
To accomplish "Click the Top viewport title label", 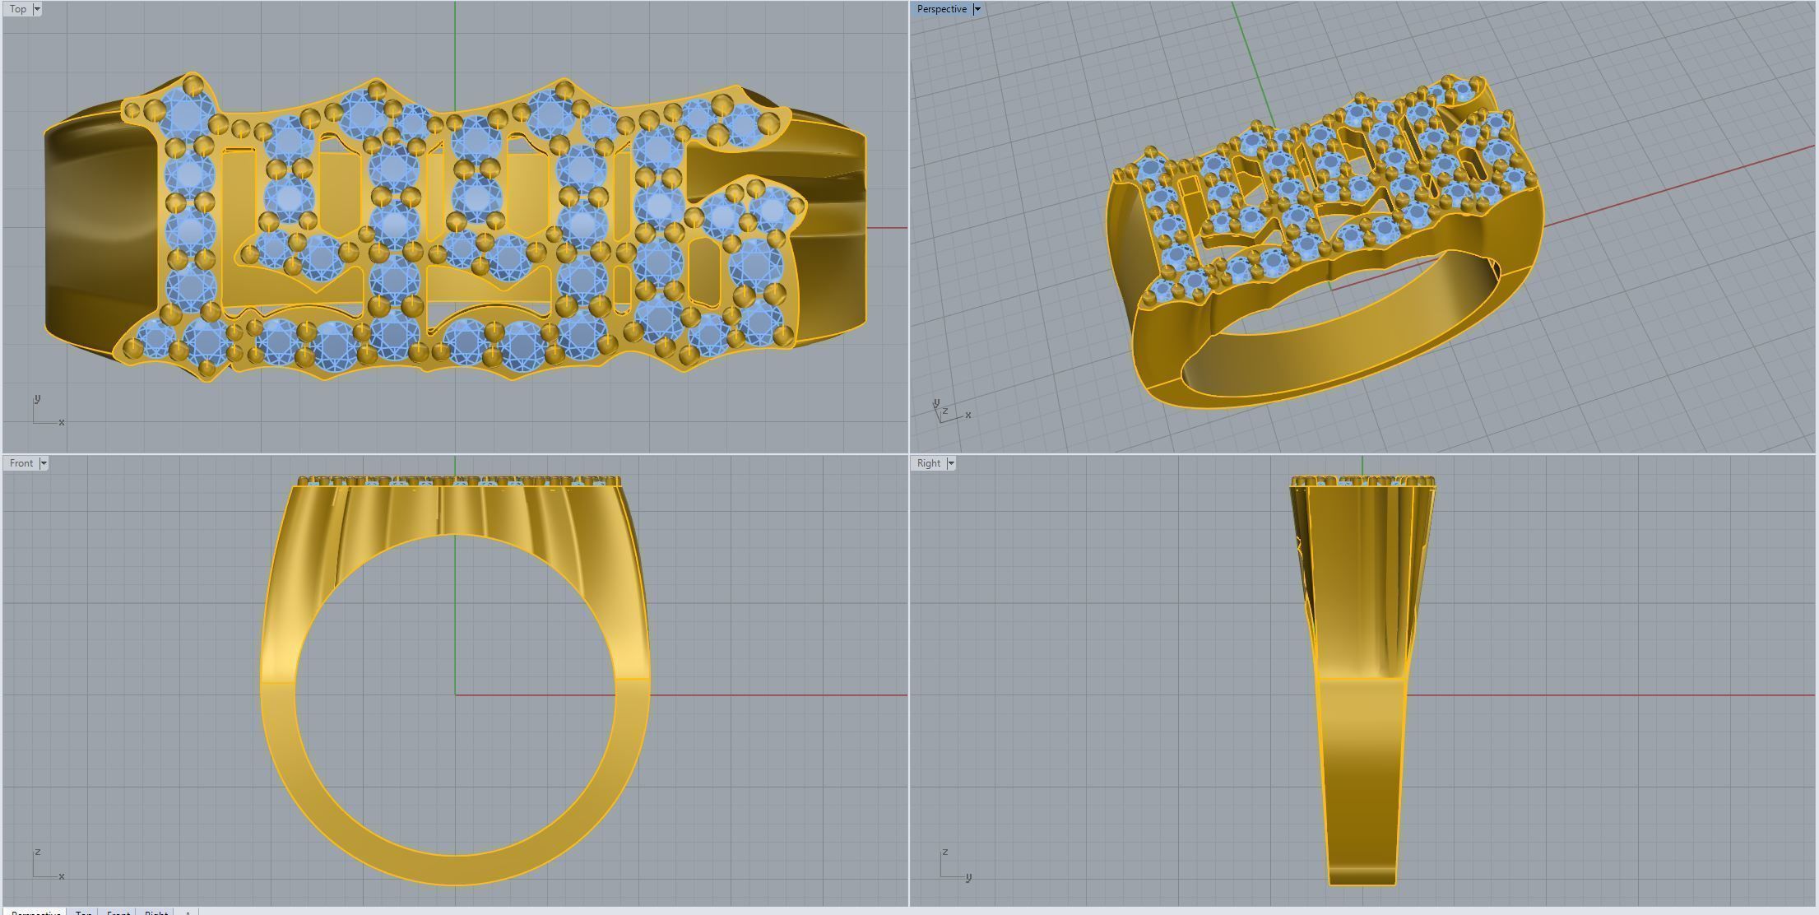I will pyautogui.click(x=17, y=9).
